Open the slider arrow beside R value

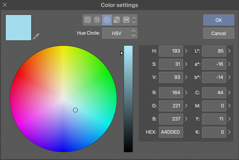tap(186, 92)
